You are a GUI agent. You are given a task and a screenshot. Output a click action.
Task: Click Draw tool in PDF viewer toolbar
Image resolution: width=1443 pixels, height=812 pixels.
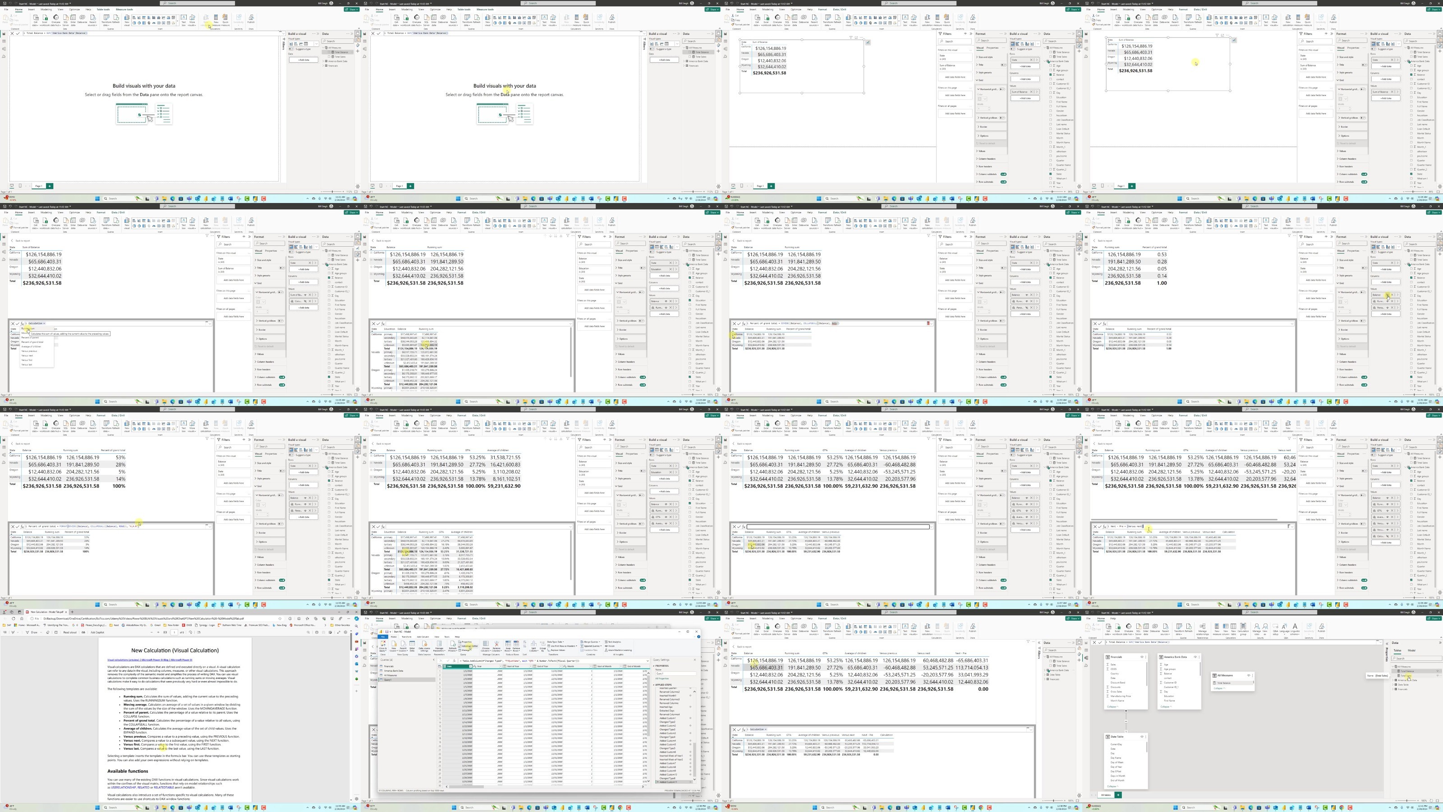coord(32,632)
